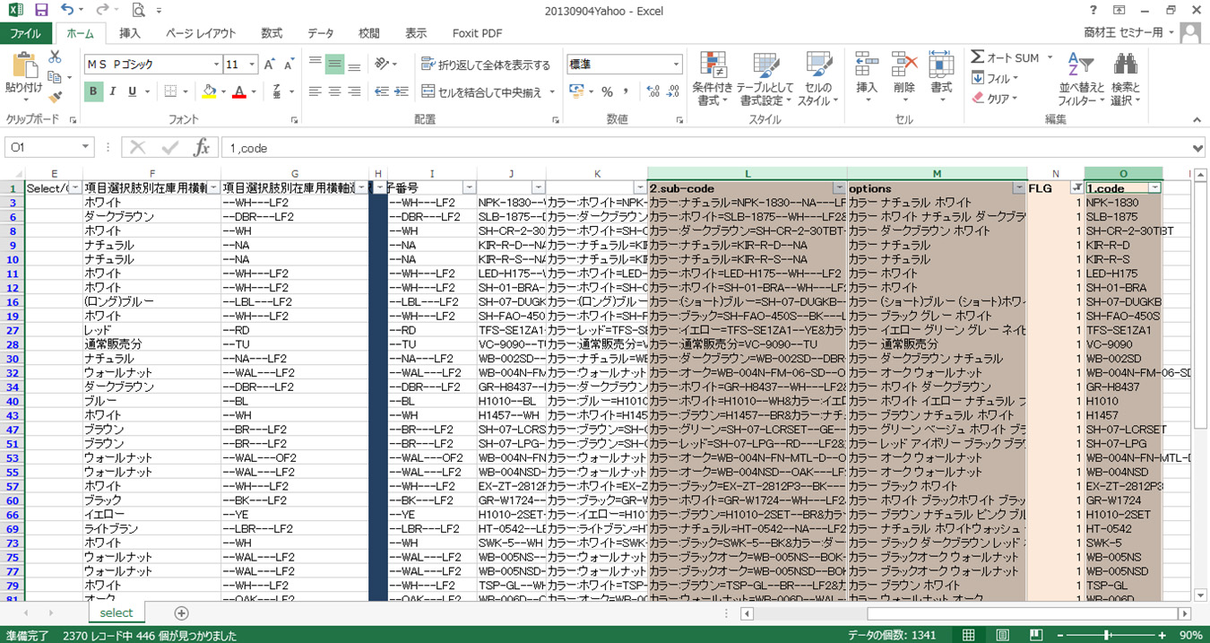
Task: Open the filter dropdown on the 2.sub-code column
Action: coord(839,188)
